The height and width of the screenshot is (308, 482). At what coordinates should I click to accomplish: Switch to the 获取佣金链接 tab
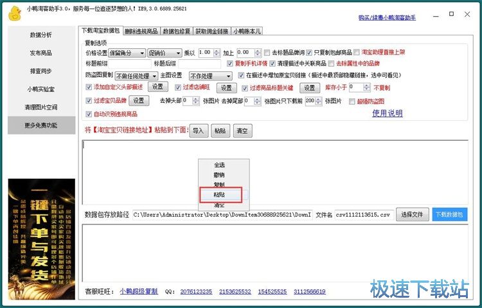coord(212,31)
